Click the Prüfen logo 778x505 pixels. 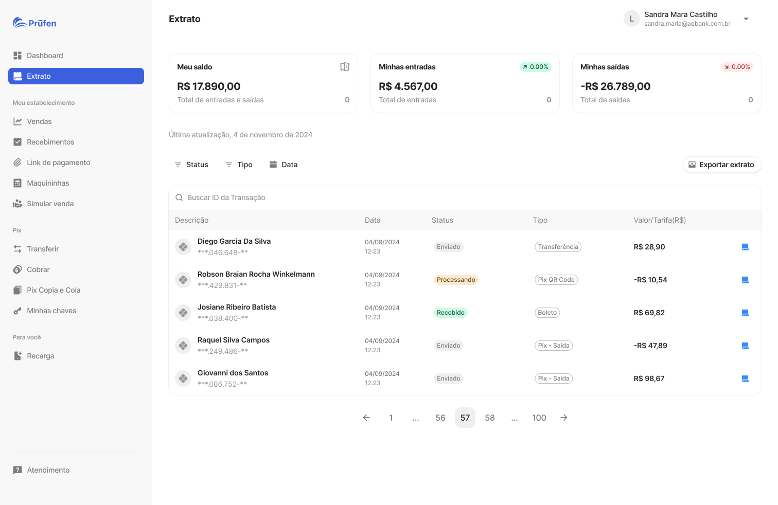[34, 23]
